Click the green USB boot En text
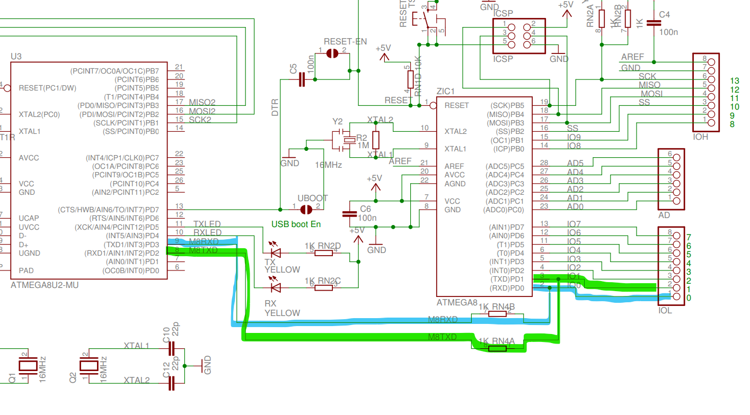 (296, 224)
